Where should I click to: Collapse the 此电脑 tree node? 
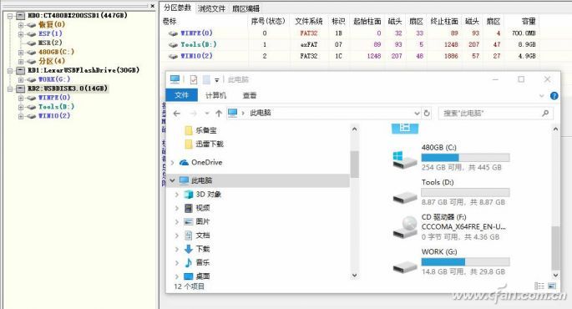pyautogui.click(x=172, y=180)
